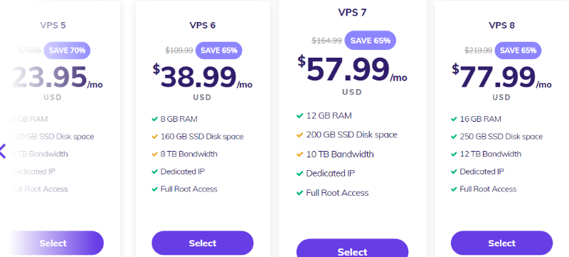Click orange checkmark beside 200 GB SSD Disk space
The width and height of the screenshot is (569, 257).
pos(299,135)
